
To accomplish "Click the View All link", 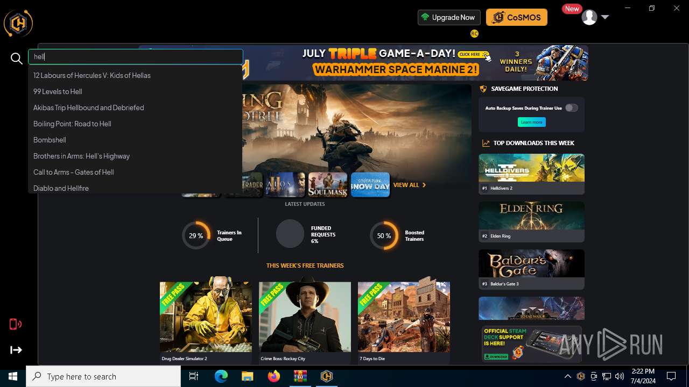I will (410, 185).
